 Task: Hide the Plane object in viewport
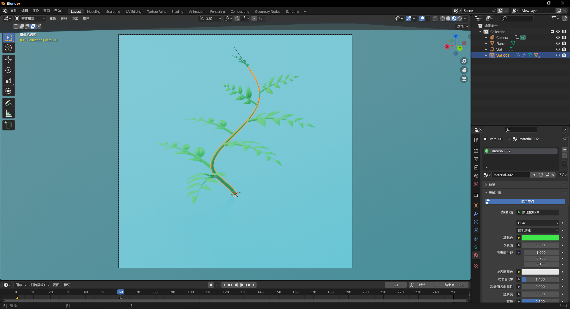[558, 43]
